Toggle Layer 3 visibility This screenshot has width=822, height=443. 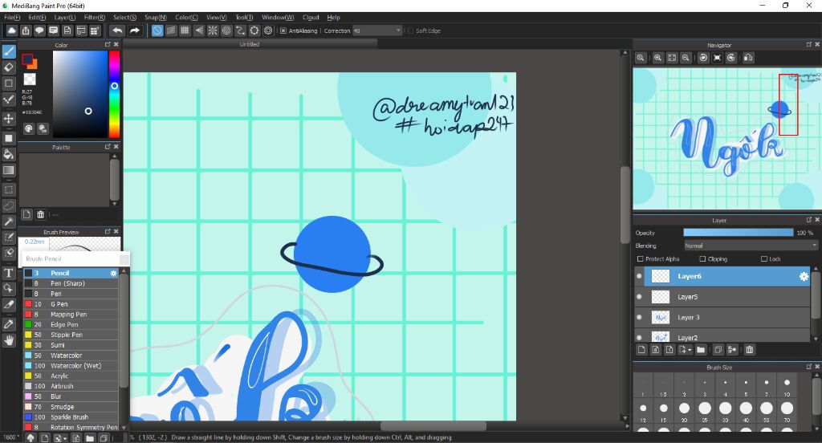pyautogui.click(x=639, y=317)
